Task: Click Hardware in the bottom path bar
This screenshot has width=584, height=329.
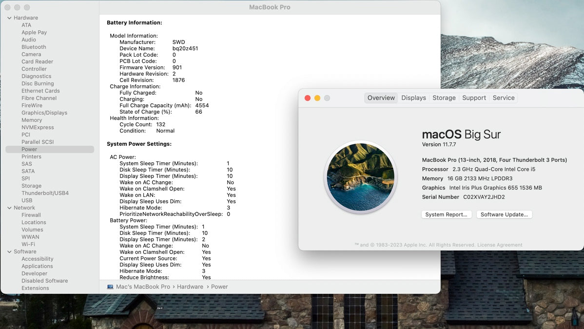Action: (x=190, y=287)
